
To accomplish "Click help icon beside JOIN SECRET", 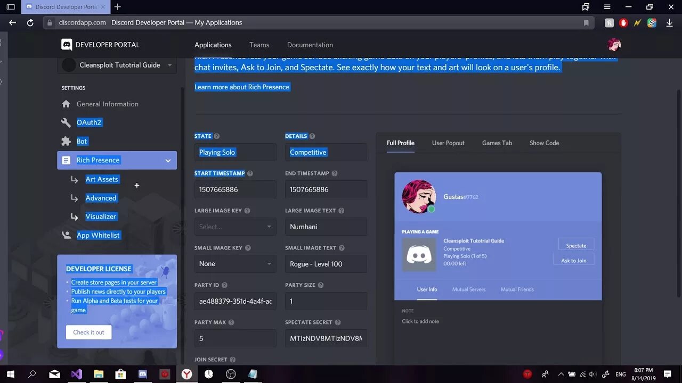I will click(x=233, y=360).
